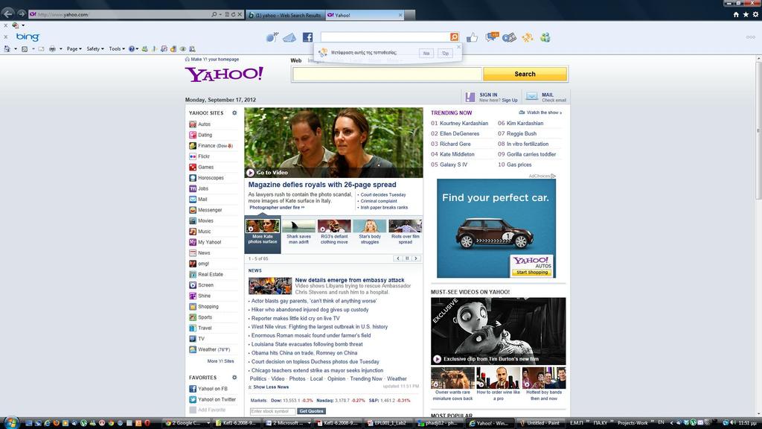Click the RSS feeds icon in command bar
Screen dimensions: 762x429
(25, 48)
